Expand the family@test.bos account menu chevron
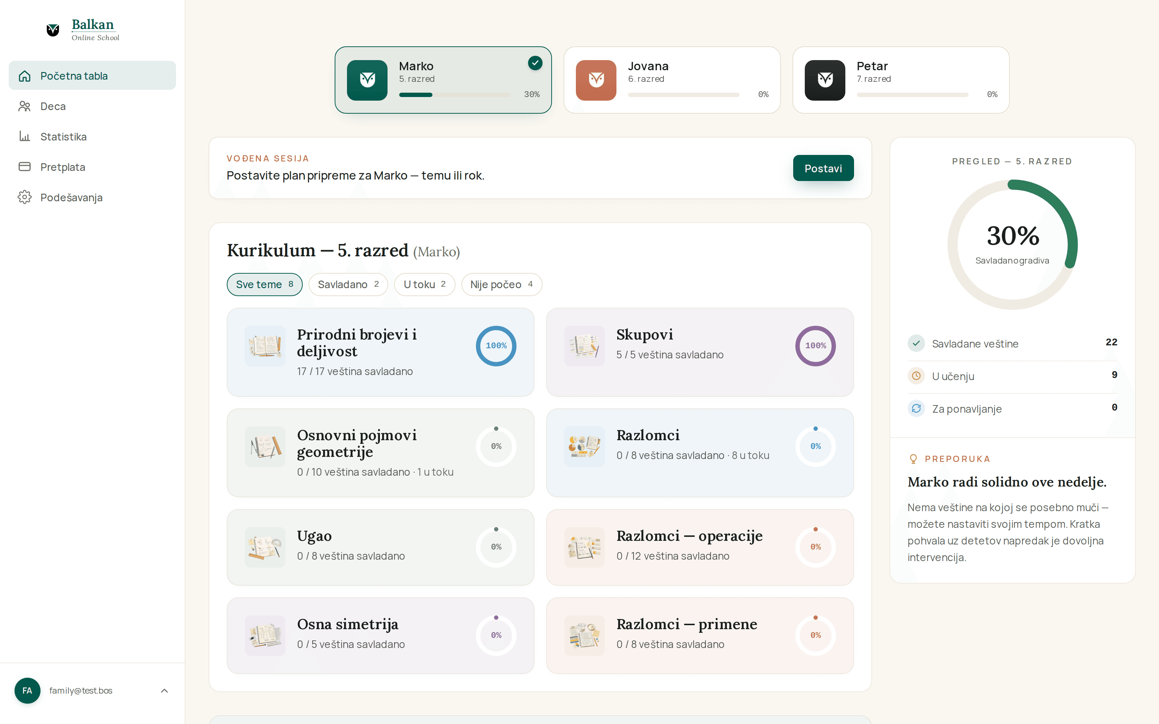Viewport: 1159px width, 724px height. (164, 690)
